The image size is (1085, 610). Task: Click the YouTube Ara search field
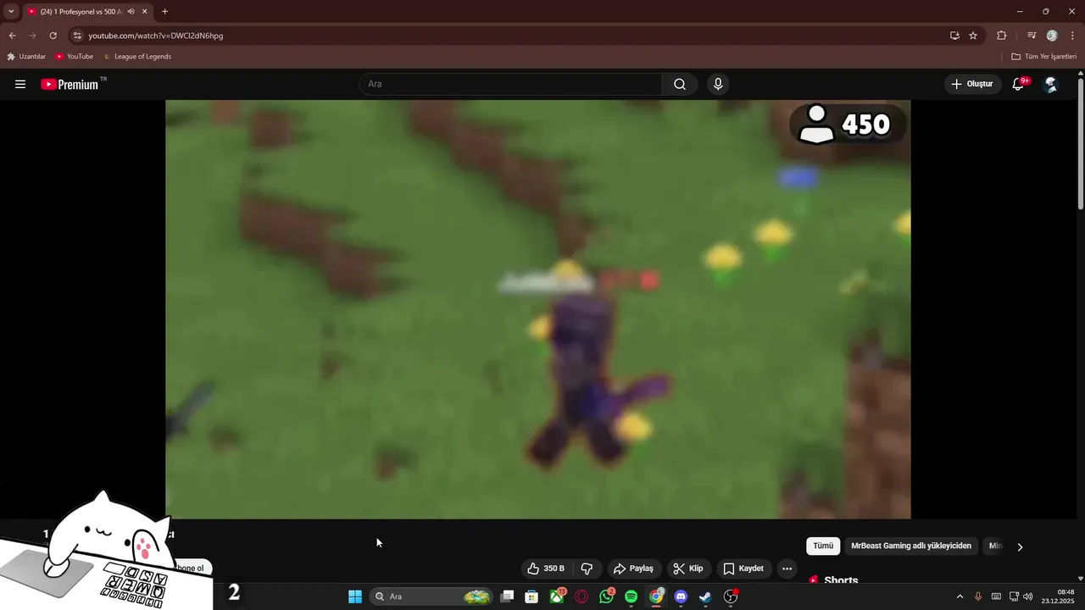coord(510,84)
